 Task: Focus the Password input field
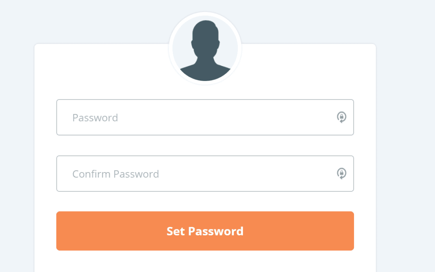[205, 117]
